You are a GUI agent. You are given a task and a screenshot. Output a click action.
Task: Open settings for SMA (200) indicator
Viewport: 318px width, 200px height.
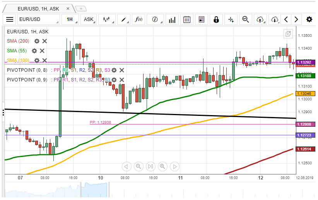(x=37, y=41)
